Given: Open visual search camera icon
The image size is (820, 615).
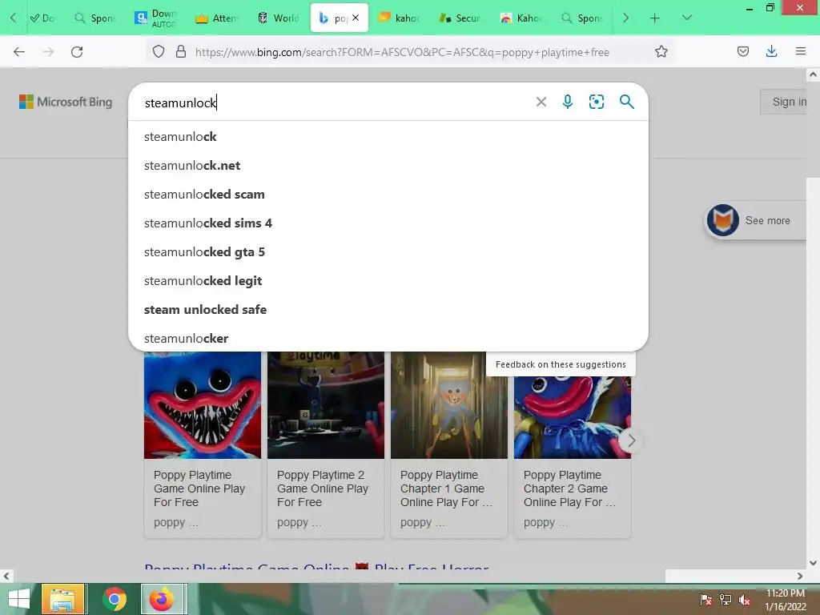Looking at the screenshot, I should [596, 102].
